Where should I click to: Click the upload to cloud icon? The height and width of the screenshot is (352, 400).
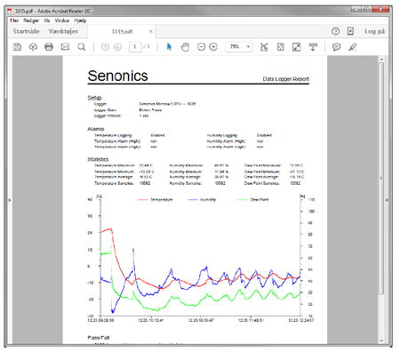coord(33,47)
